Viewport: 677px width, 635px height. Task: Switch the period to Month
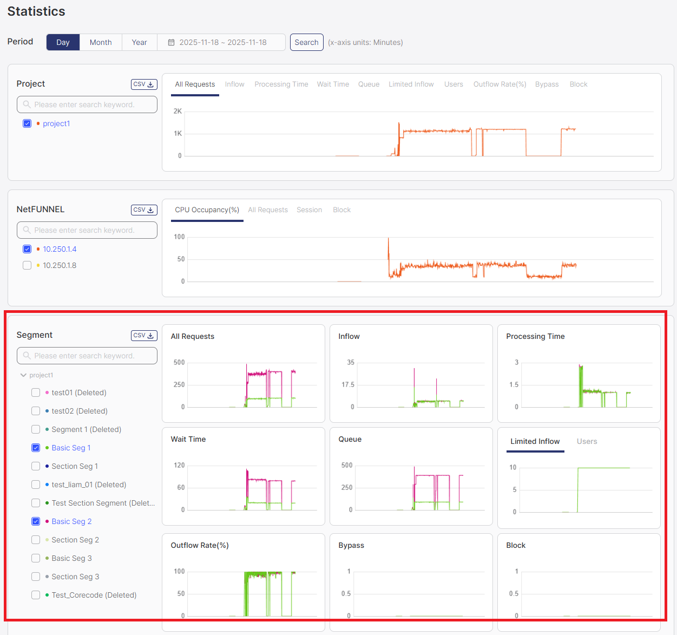101,42
